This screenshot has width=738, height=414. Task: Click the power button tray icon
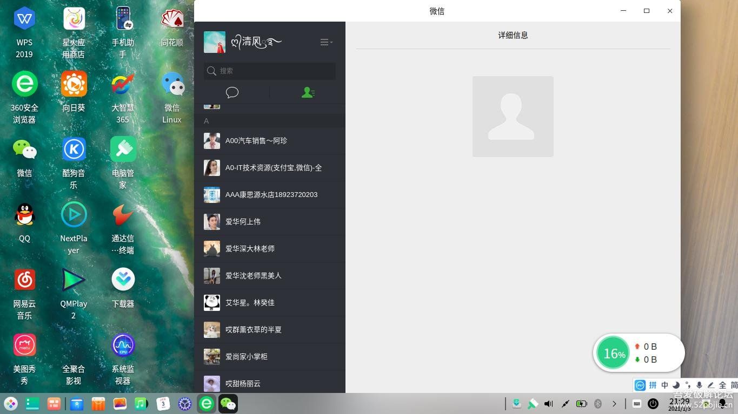point(653,404)
